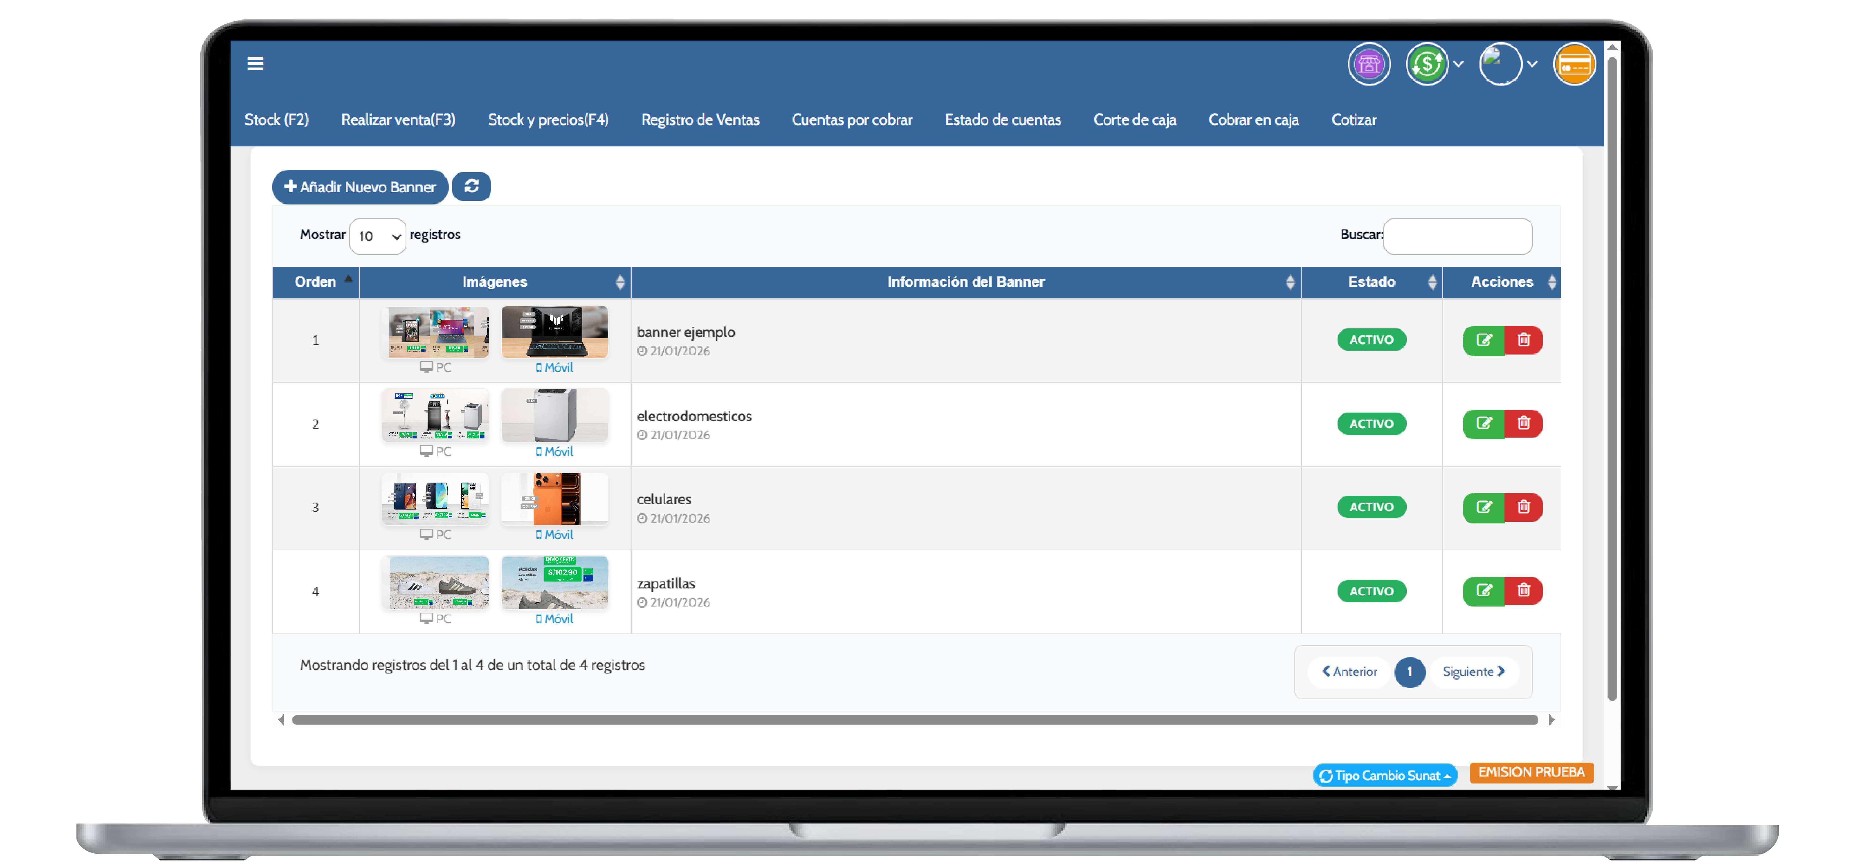Delete the banner ejemplo row
1852x866 pixels.
[1523, 340]
